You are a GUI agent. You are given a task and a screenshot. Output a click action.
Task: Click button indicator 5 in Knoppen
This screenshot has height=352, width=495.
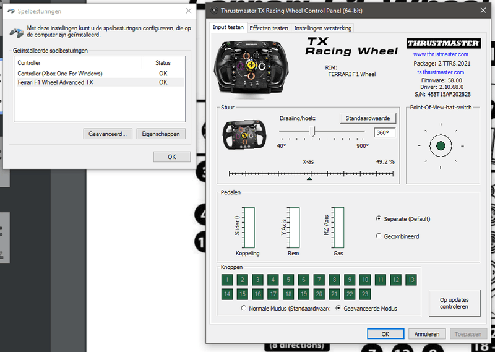pos(288,280)
